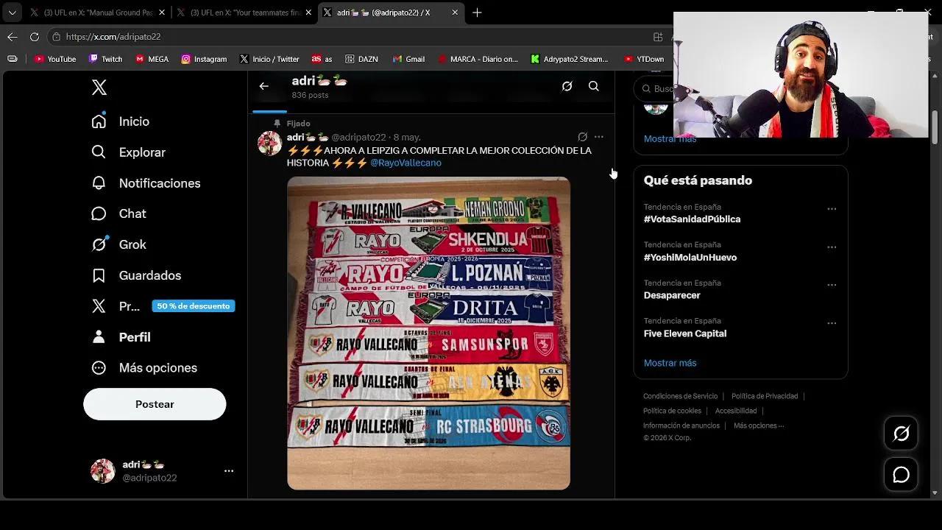Click the floating chat messages button
This screenshot has height=530, width=942.
(902, 475)
